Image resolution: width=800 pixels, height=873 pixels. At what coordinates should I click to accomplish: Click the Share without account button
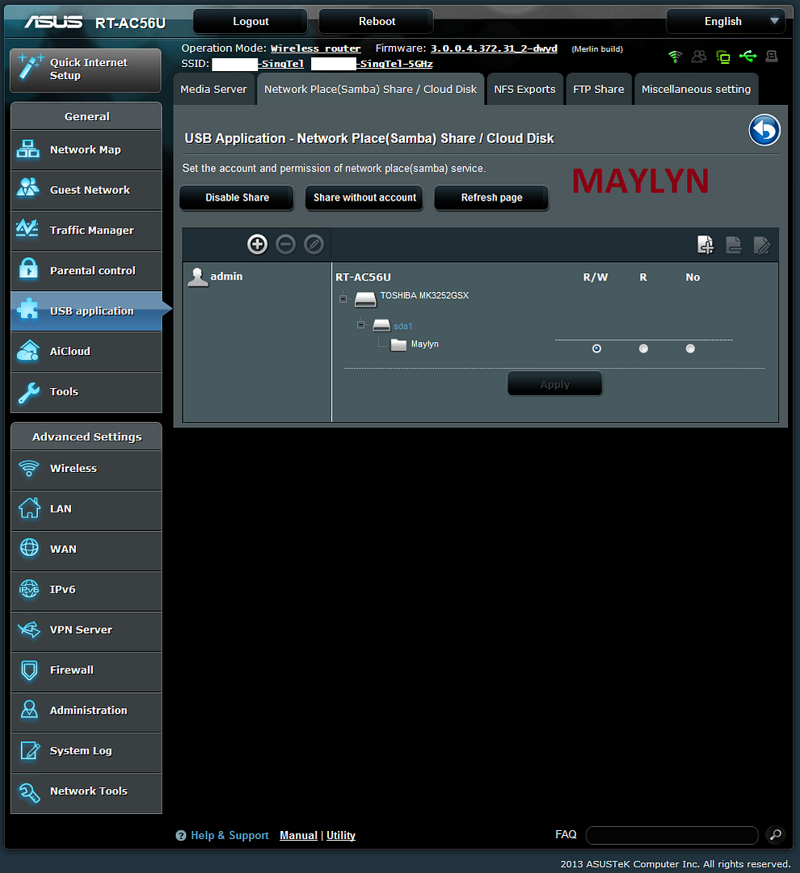pyautogui.click(x=364, y=197)
